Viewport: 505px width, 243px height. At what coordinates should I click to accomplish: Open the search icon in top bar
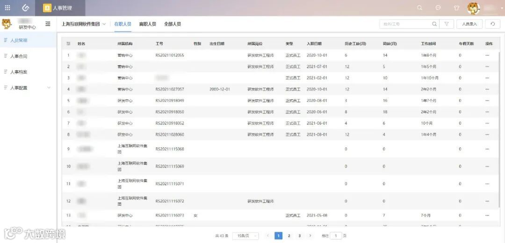419,8
